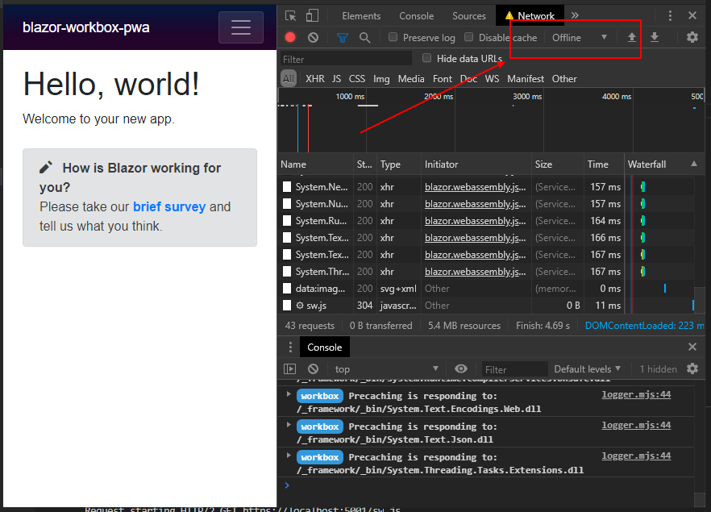711x512 pixels.
Task: Sort by Waterfall column arrow
Action: coord(694,164)
